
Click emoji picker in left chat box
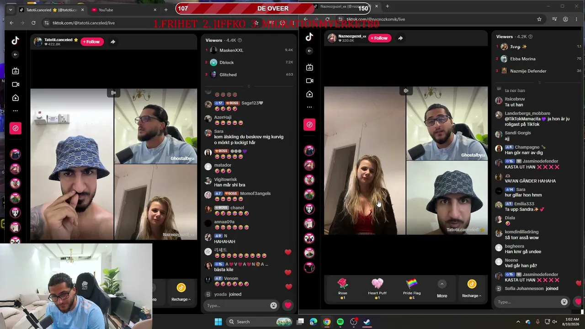274,306
